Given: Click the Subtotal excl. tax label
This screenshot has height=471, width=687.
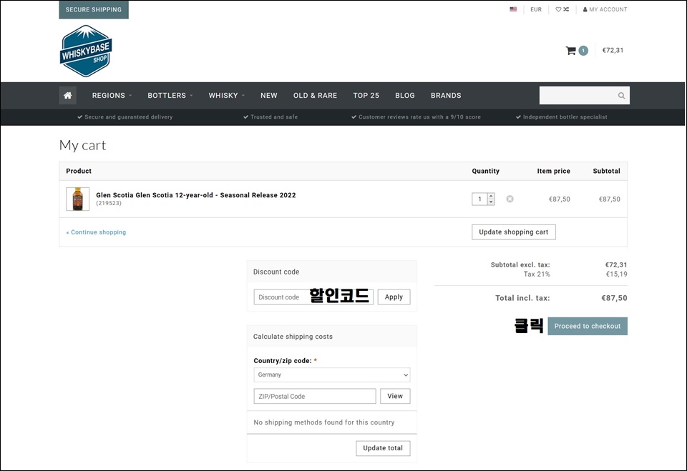Looking at the screenshot, I should [520, 265].
